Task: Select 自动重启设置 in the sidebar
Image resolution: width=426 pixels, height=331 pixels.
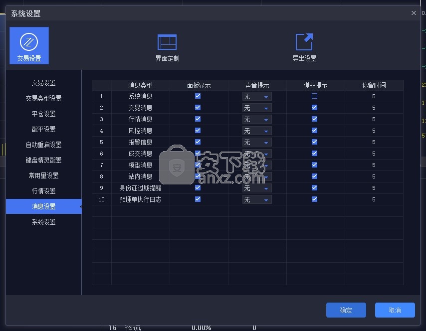Action: point(43,145)
